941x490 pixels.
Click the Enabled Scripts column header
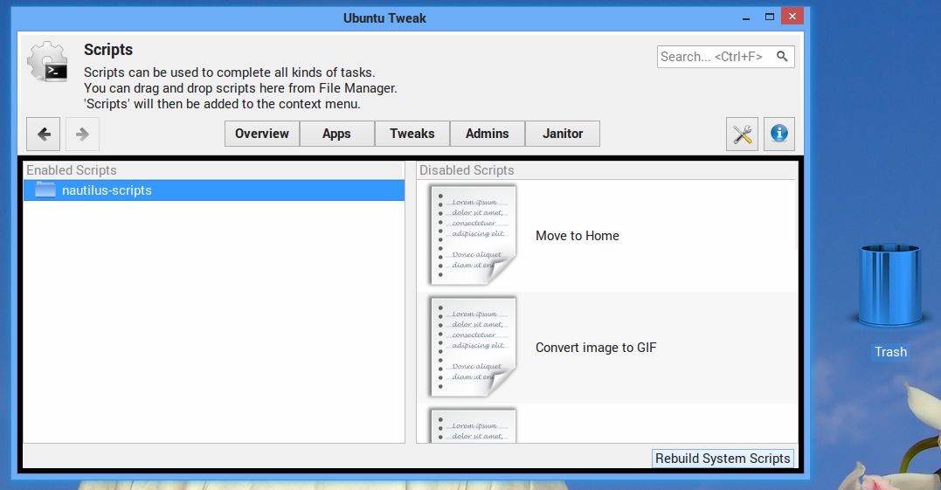tap(212, 170)
